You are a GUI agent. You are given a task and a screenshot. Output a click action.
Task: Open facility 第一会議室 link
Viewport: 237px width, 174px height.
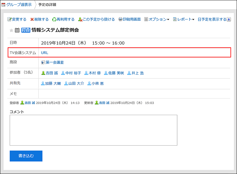pyautogui.click(x=55, y=62)
